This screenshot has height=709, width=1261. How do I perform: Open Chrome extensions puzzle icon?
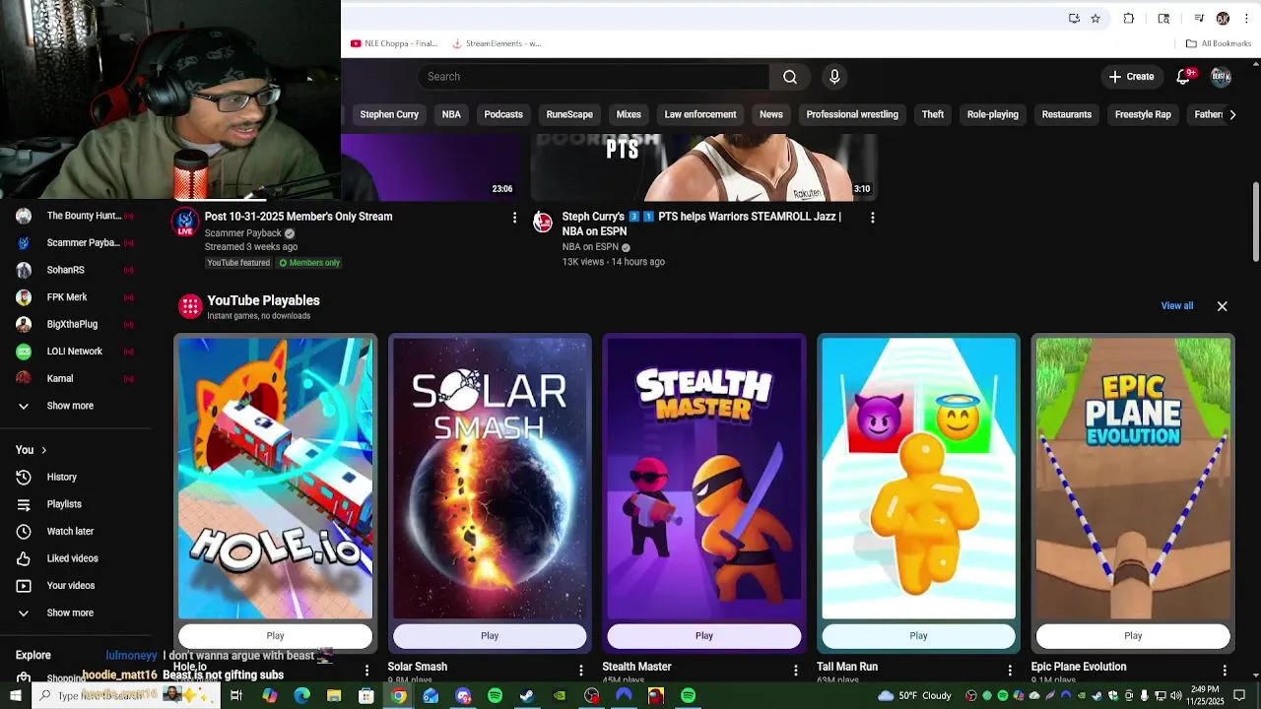coord(1129,19)
